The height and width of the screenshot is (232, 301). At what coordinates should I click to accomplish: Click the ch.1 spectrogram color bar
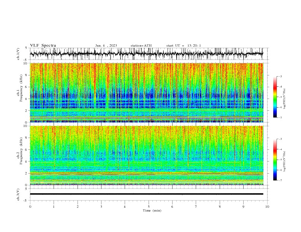[x=275, y=97]
